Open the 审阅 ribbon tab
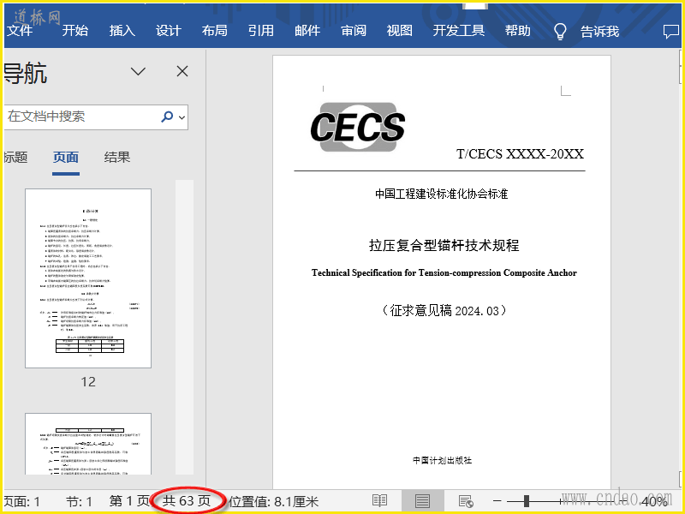 (354, 31)
